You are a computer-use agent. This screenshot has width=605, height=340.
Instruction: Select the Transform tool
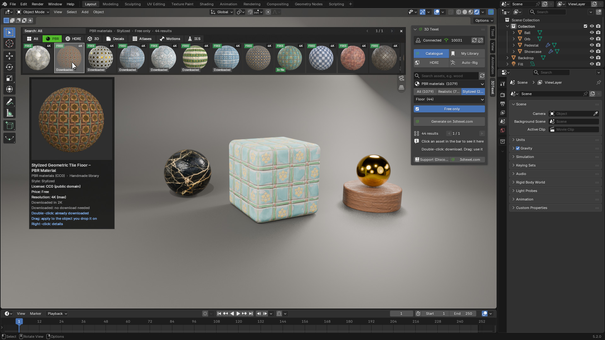coord(9,89)
